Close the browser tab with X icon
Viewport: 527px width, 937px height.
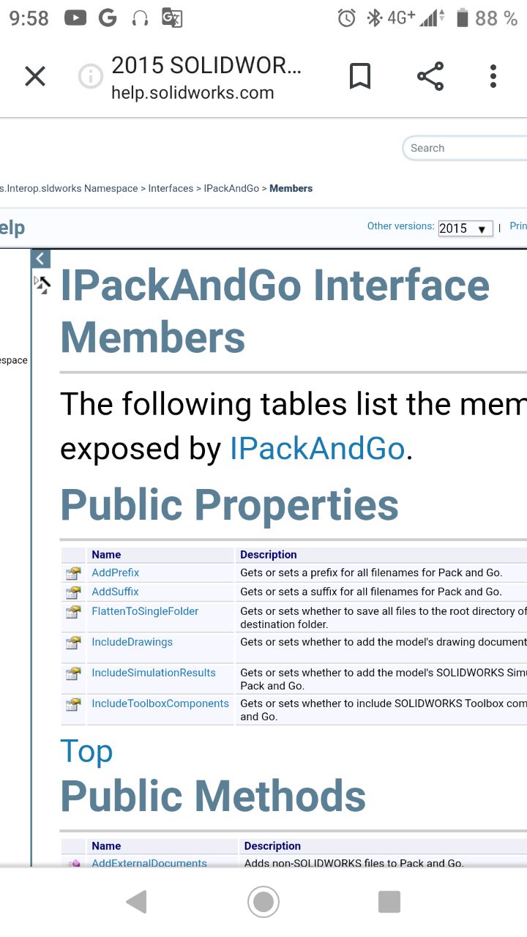(35, 76)
